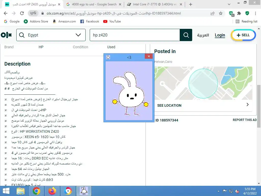Viewport: 261px width, 196px height.
Task: Open Chrome three-dot menu
Action: [x=255, y=13]
